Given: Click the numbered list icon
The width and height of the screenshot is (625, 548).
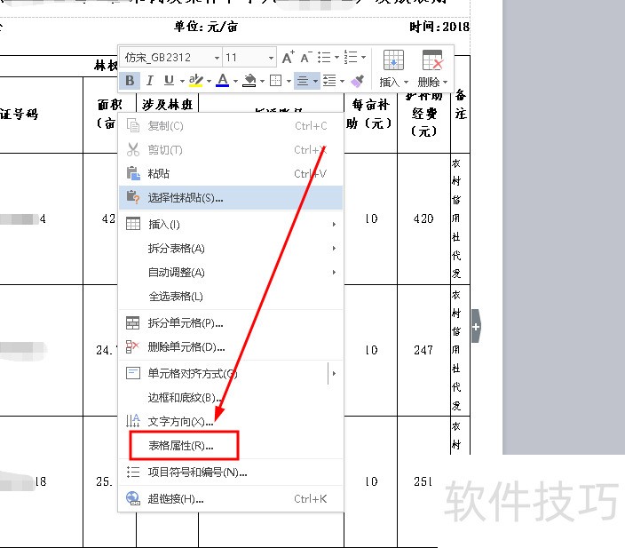Looking at the screenshot, I should coord(351,57).
